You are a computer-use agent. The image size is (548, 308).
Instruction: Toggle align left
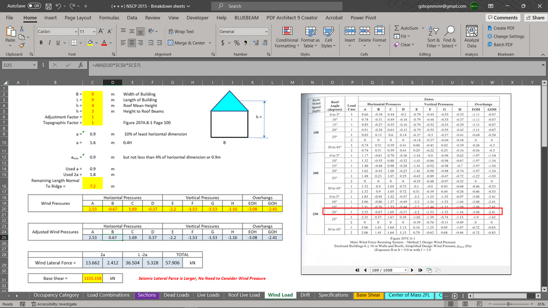(123, 43)
